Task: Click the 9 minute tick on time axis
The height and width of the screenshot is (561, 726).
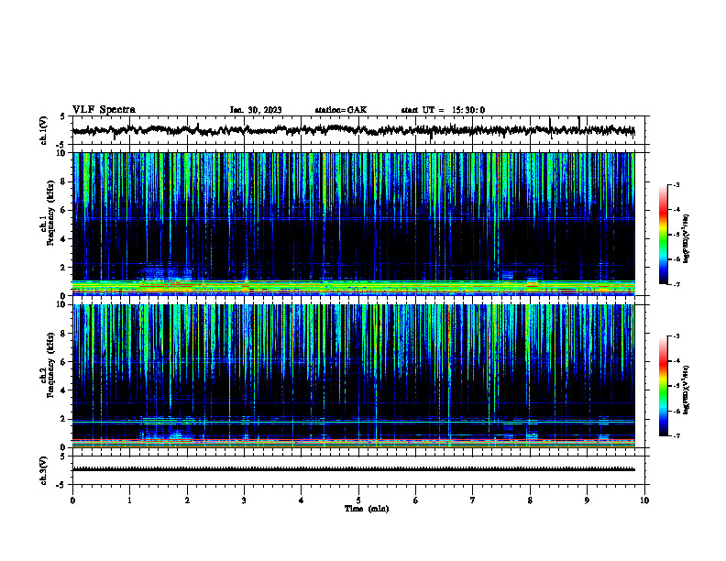Action: pyautogui.click(x=587, y=500)
